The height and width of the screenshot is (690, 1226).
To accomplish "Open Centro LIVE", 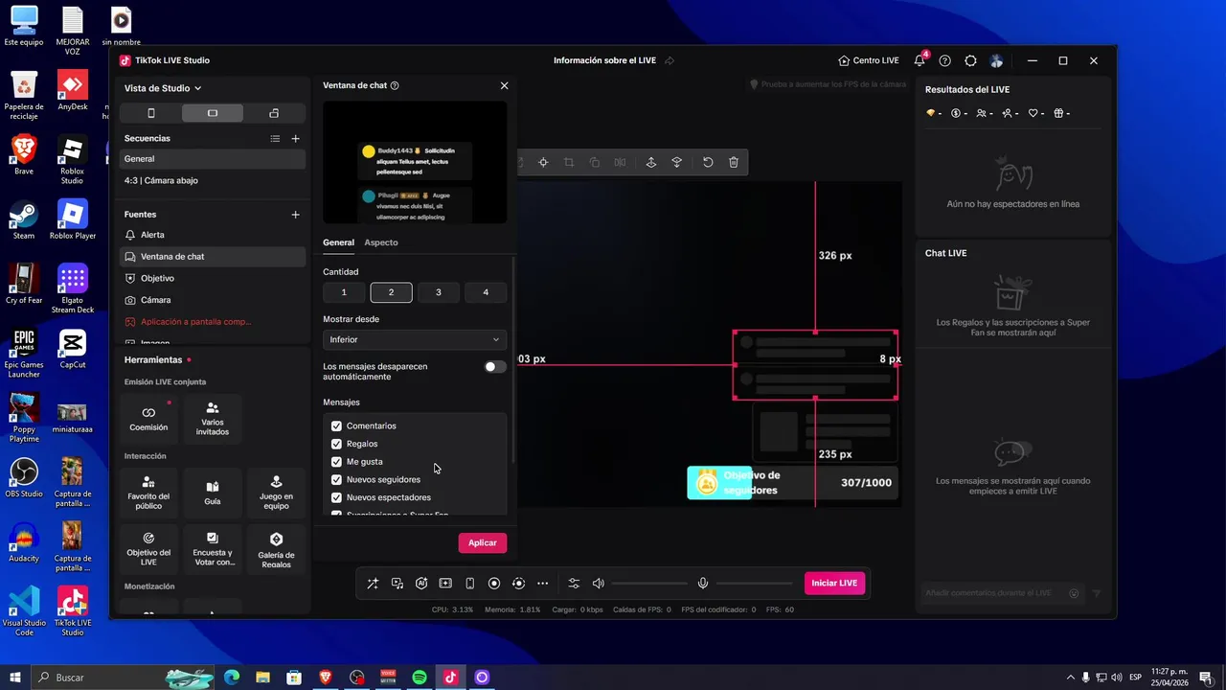I will click(x=869, y=60).
